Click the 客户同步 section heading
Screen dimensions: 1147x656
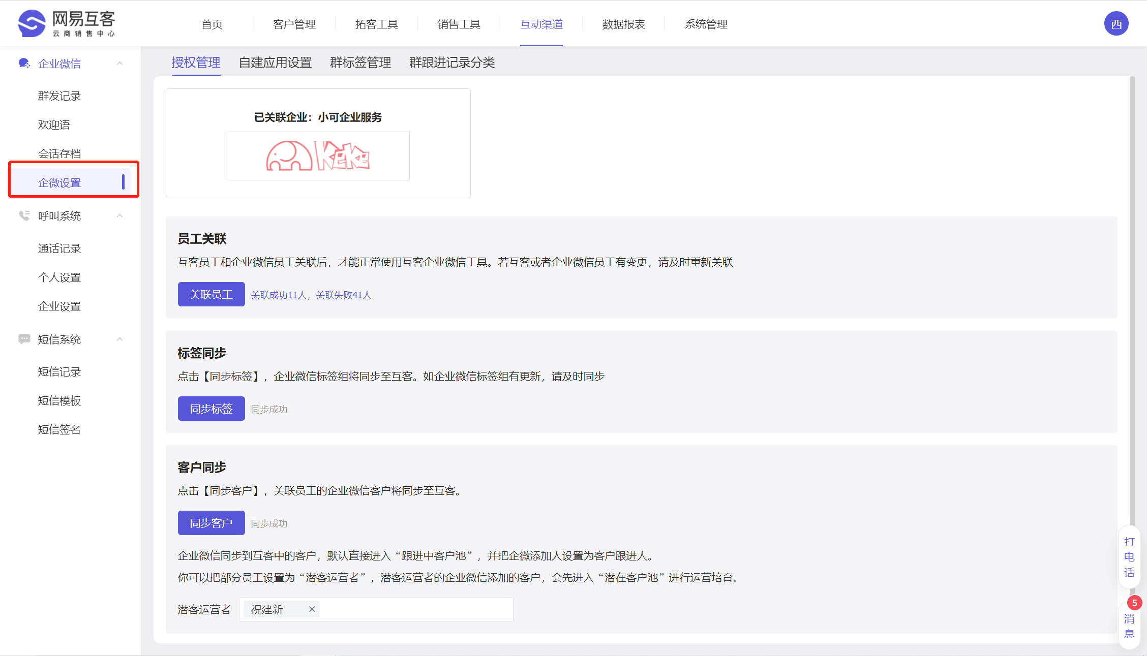[x=202, y=467]
